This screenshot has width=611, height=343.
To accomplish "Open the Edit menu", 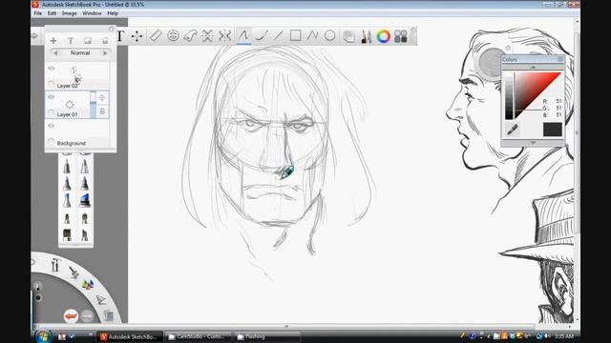I will [x=52, y=13].
